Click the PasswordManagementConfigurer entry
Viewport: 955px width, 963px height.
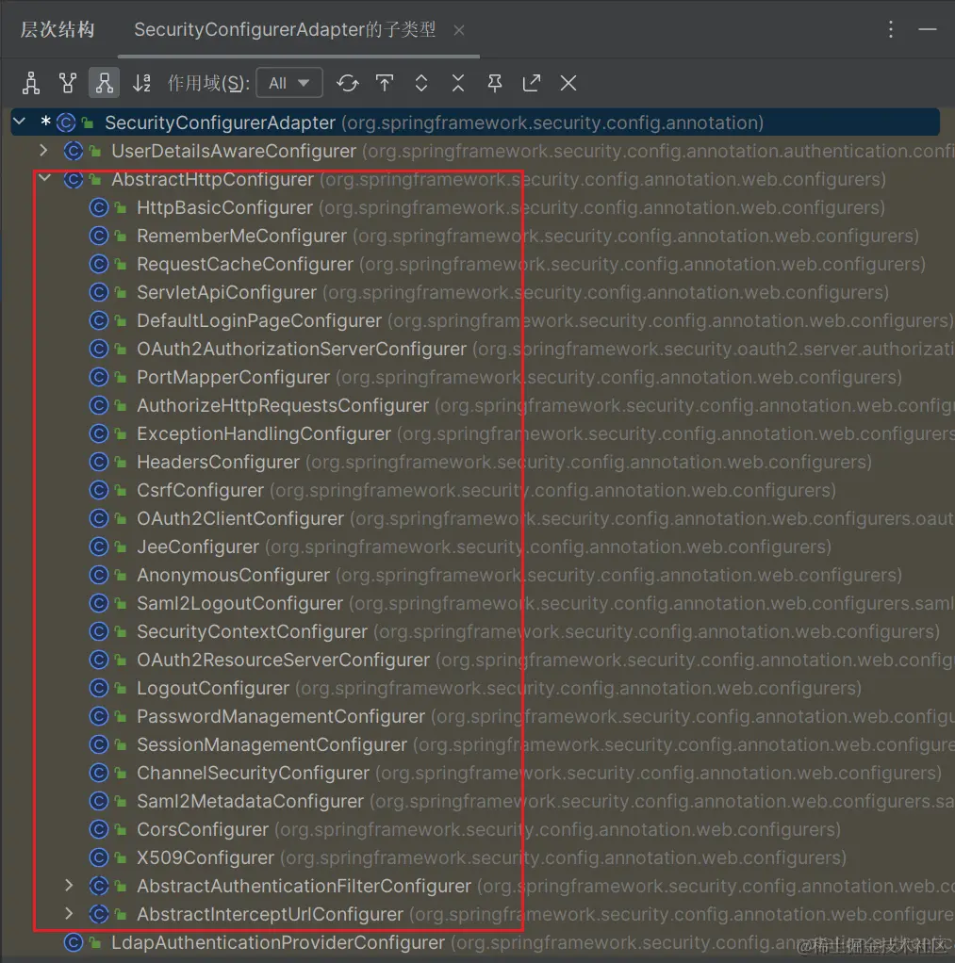click(x=281, y=716)
